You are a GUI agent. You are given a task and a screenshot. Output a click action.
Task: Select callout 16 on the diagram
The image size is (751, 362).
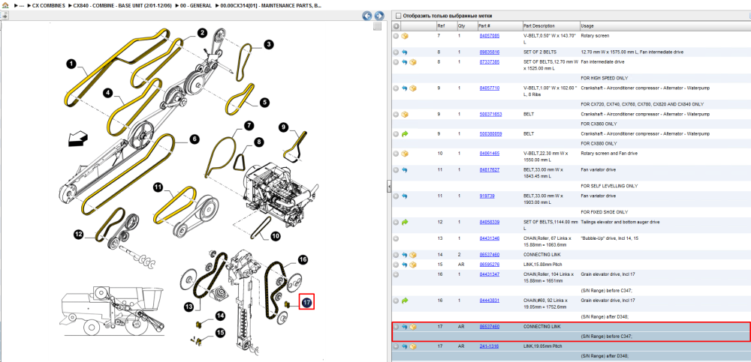pyautogui.click(x=302, y=259)
